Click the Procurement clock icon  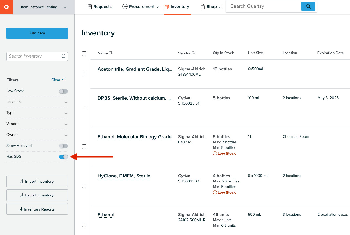(x=125, y=7)
